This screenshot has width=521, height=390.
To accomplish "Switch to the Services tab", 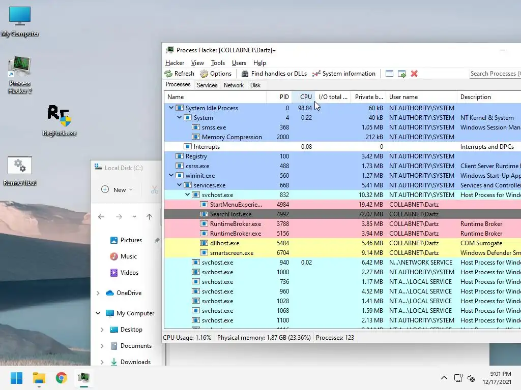I will point(207,85).
